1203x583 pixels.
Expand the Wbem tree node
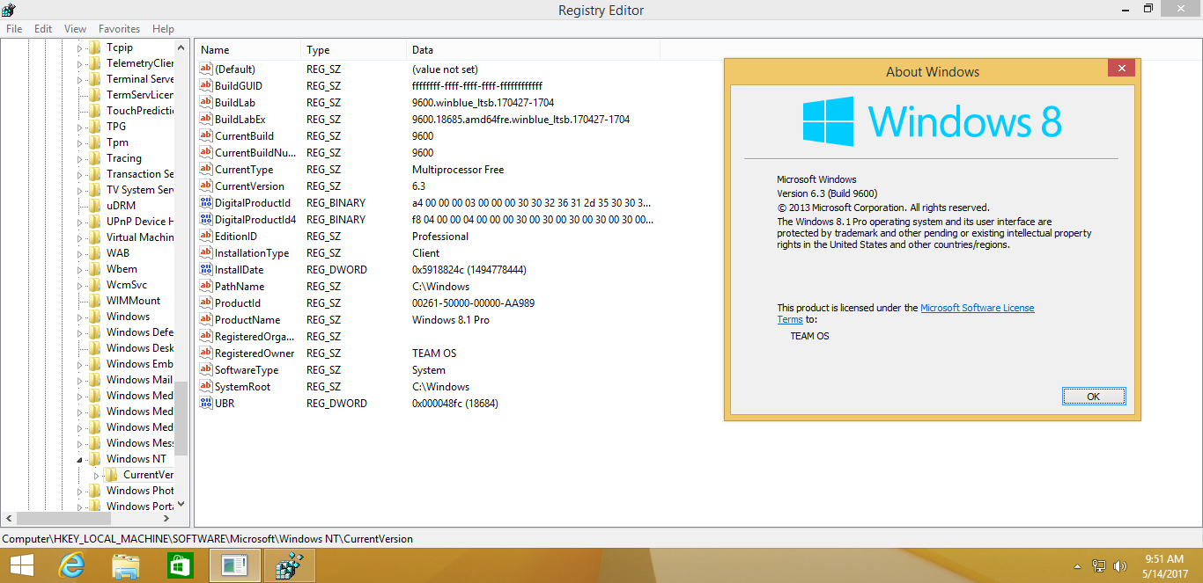79,270
